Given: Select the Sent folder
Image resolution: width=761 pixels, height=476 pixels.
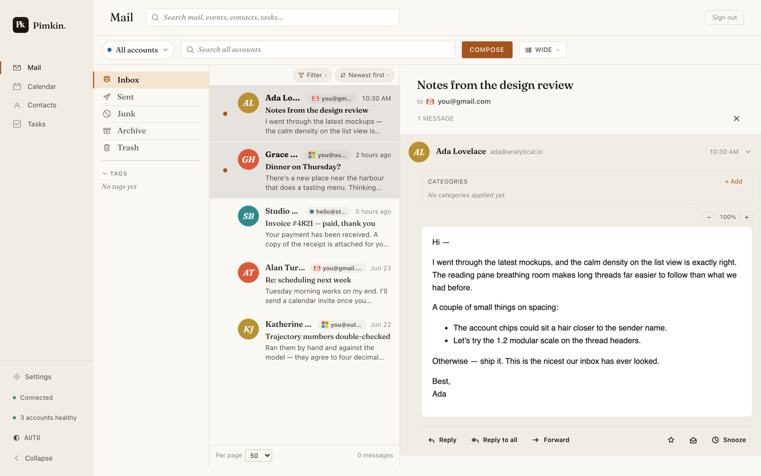Looking at the screenshot, I should tap(151, 97).
